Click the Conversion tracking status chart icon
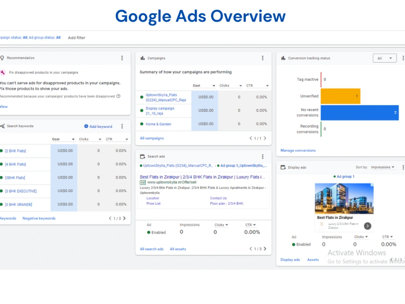Viewport: 405px width, 304px height. point(283,58)
